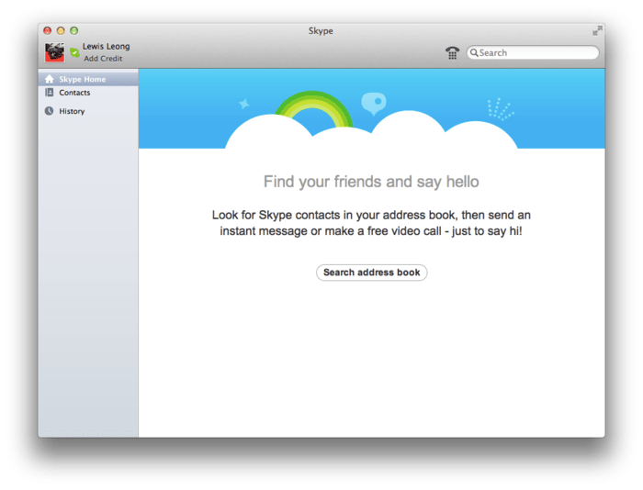Image resolution: width=643 pixels, height=490 pixels.
Task: Click the Search address book button
Action: [371, 273]
